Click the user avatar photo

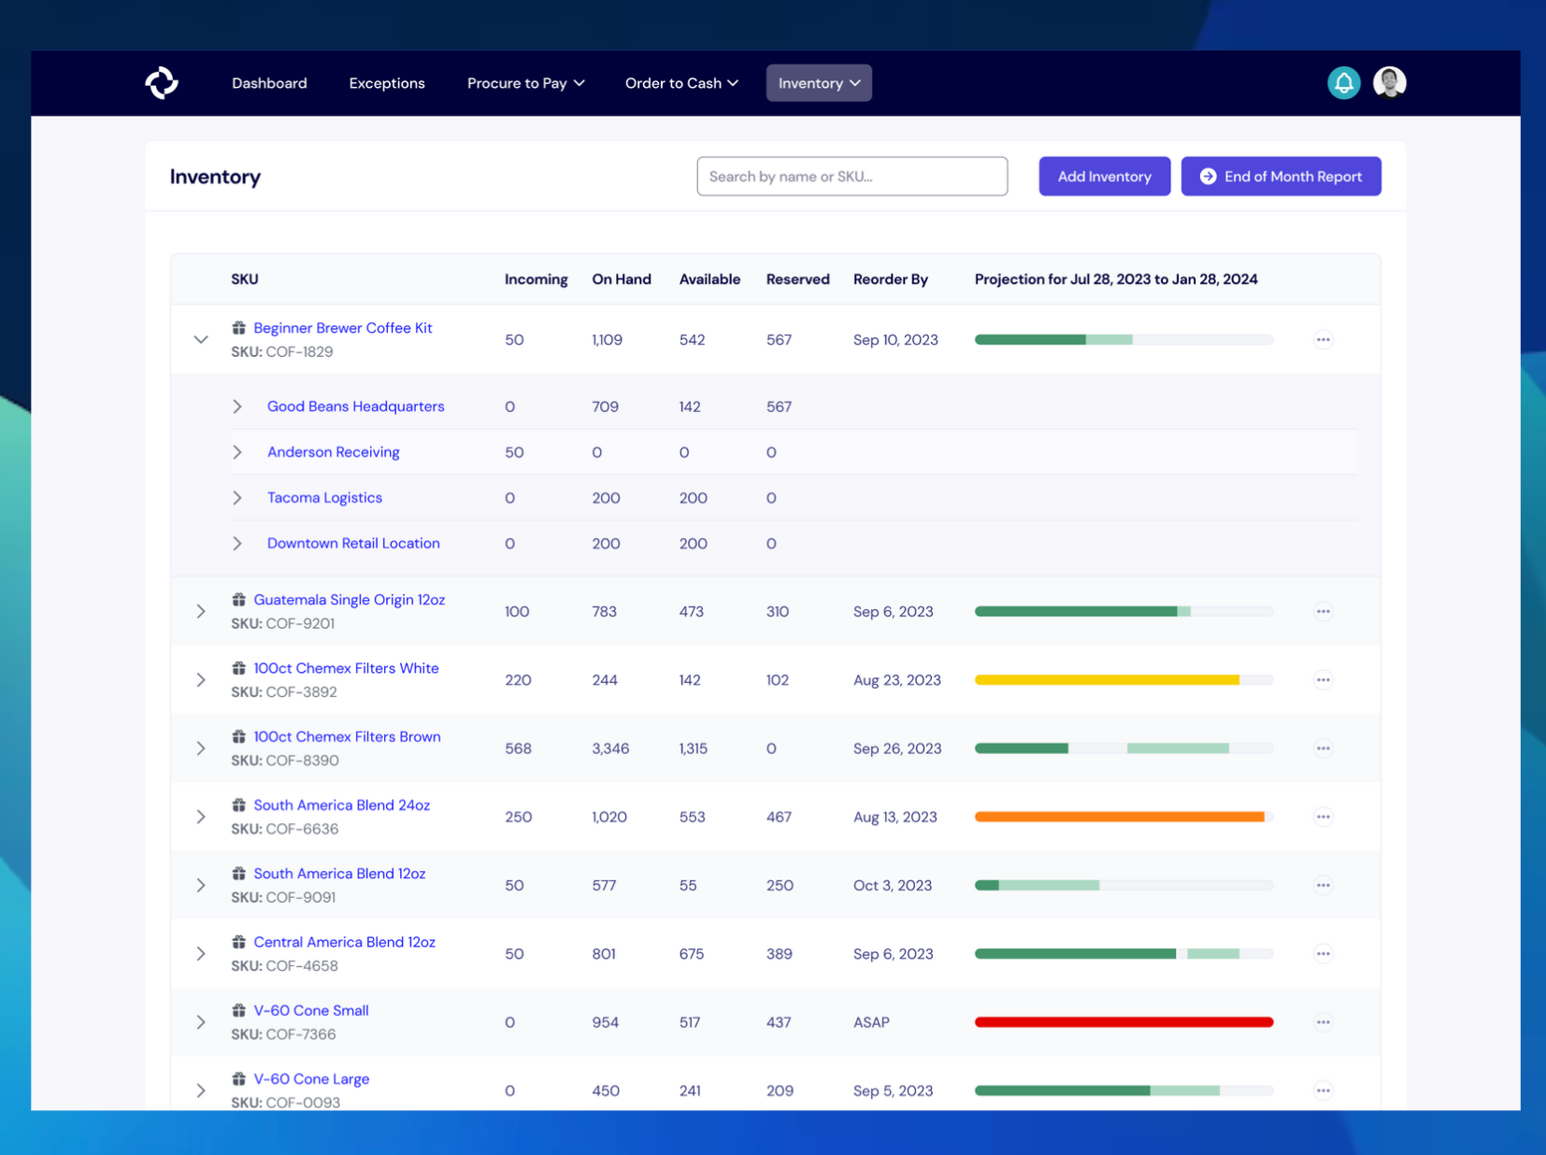[1390, 82]
